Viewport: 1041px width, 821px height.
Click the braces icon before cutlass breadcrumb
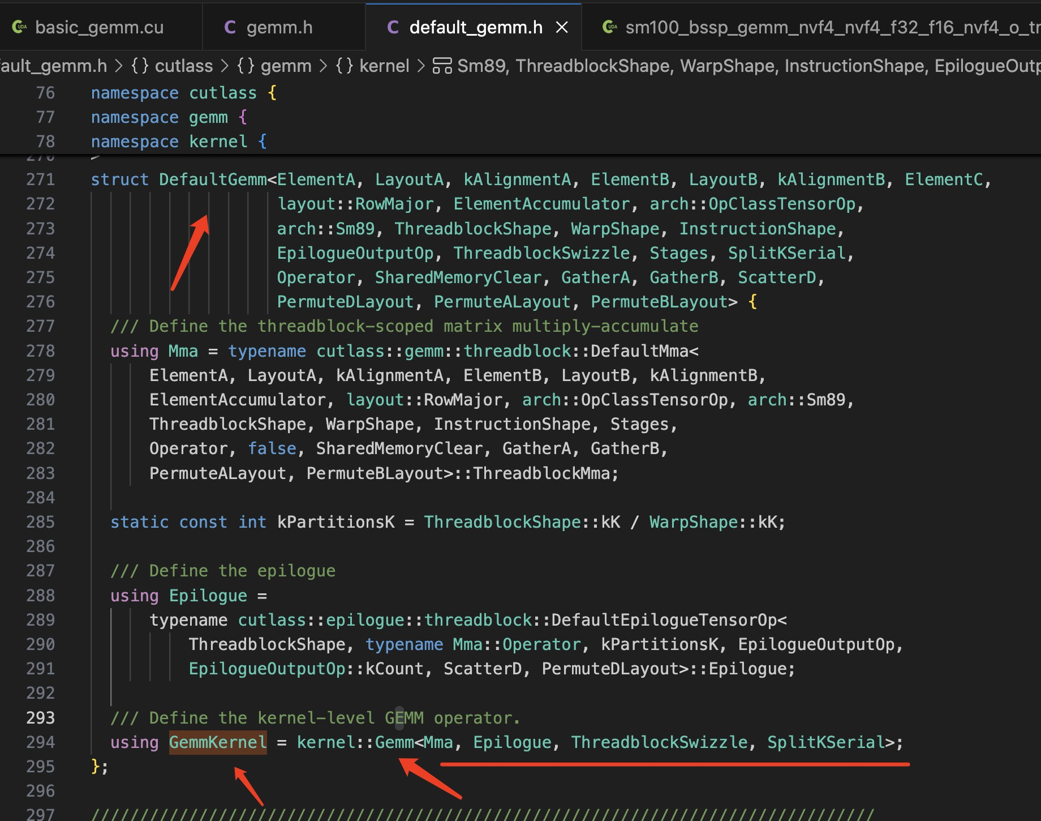click(140, 66)
